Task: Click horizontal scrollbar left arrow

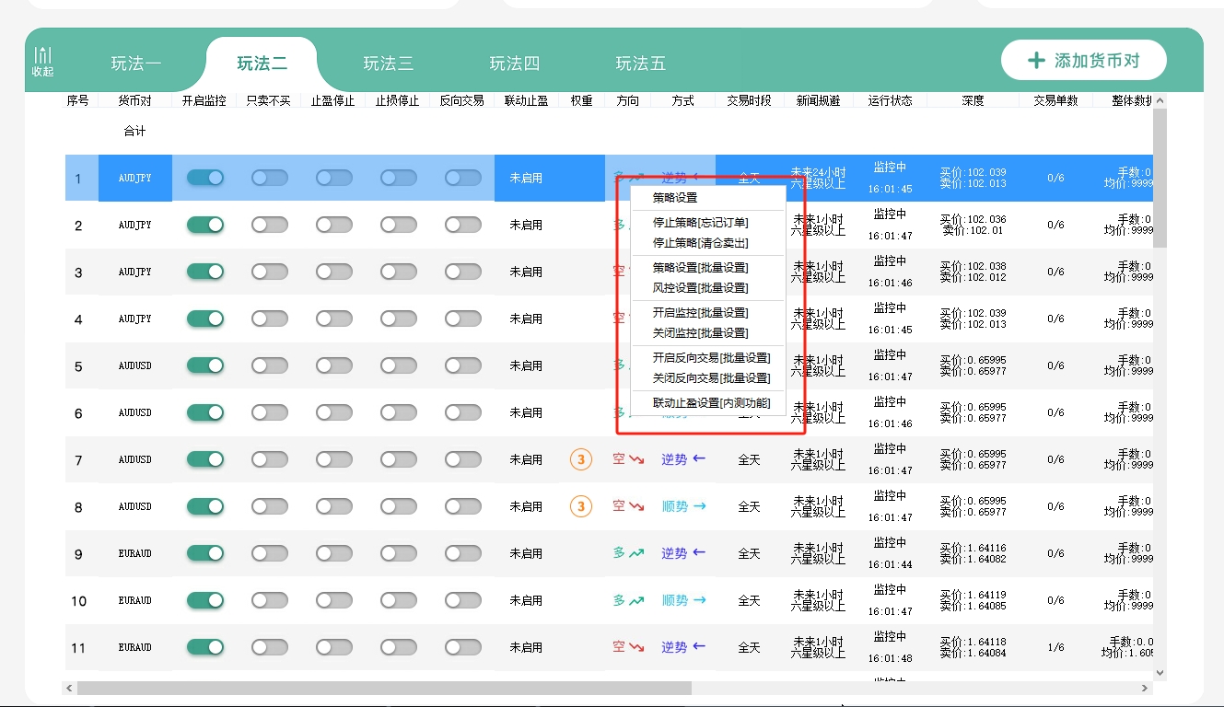Action: coord(68,688)
